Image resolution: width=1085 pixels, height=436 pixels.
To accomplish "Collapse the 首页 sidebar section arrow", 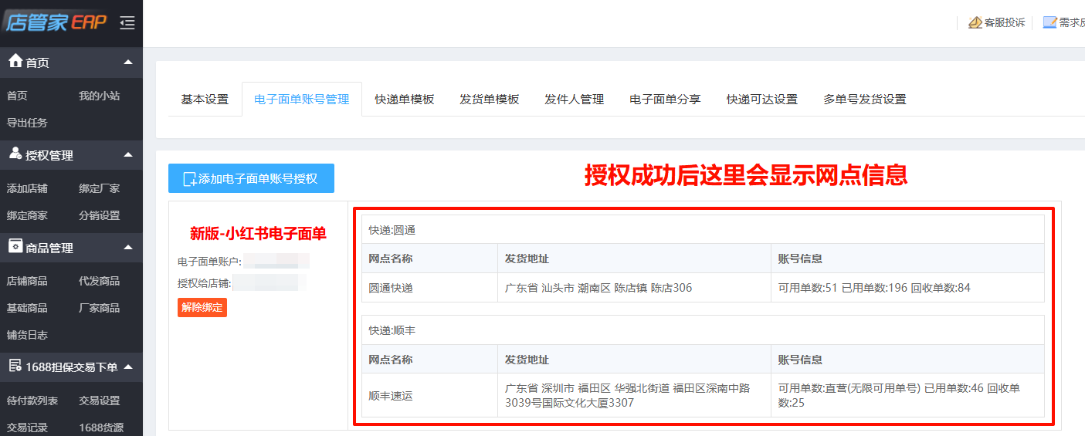I will tap(128, 62).
